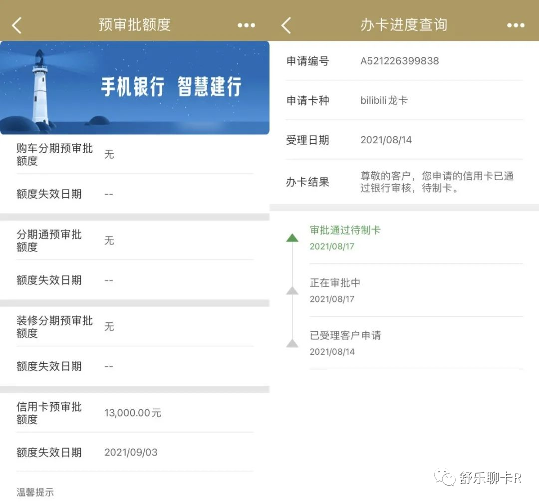Tap the 预审批额度 page title

(x=134, y=25)
